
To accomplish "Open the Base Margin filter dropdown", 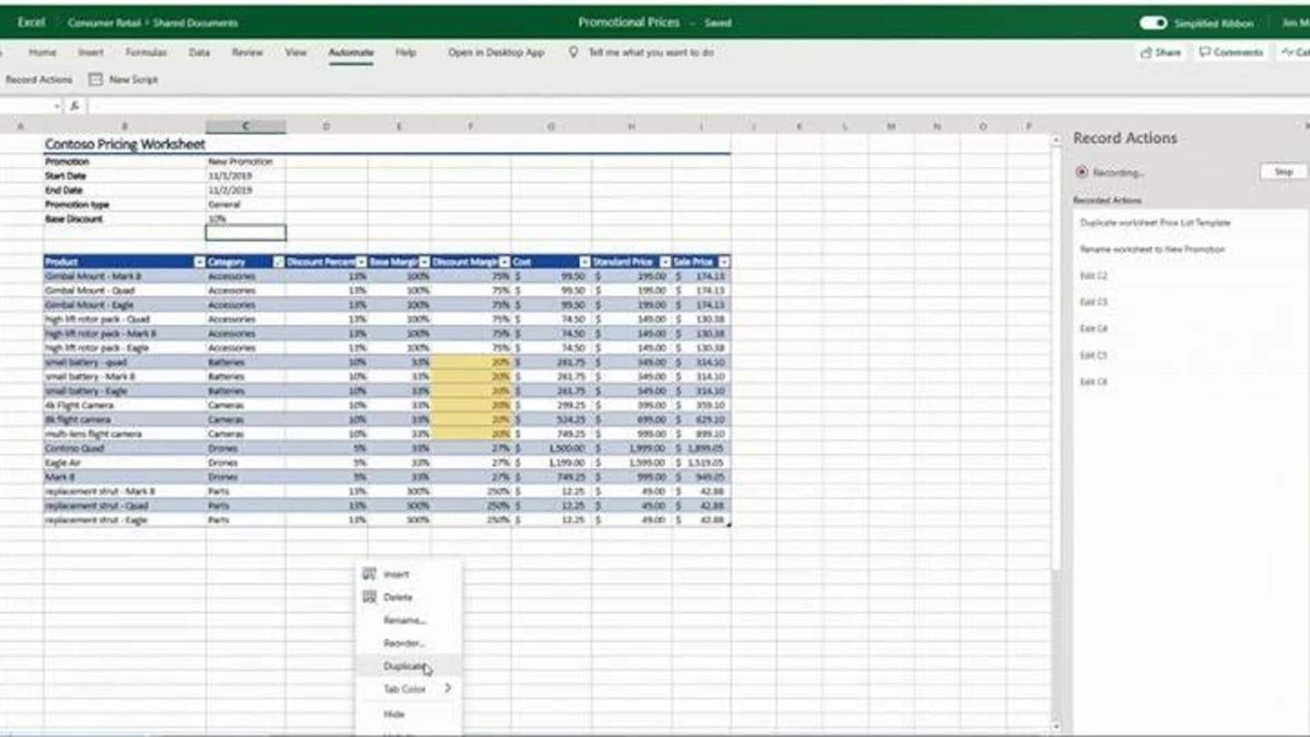I will coord(424,262).
